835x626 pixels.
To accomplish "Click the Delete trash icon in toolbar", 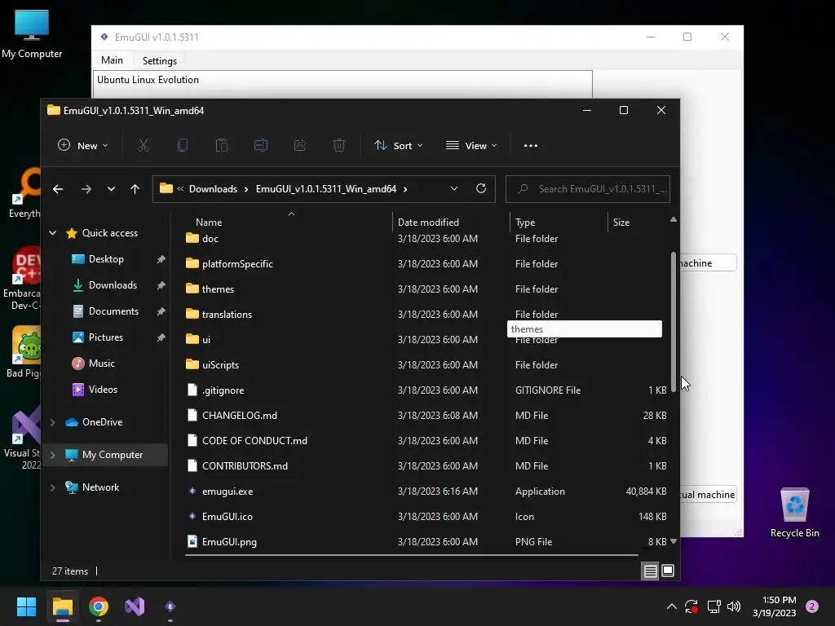I will coord(339,145).
